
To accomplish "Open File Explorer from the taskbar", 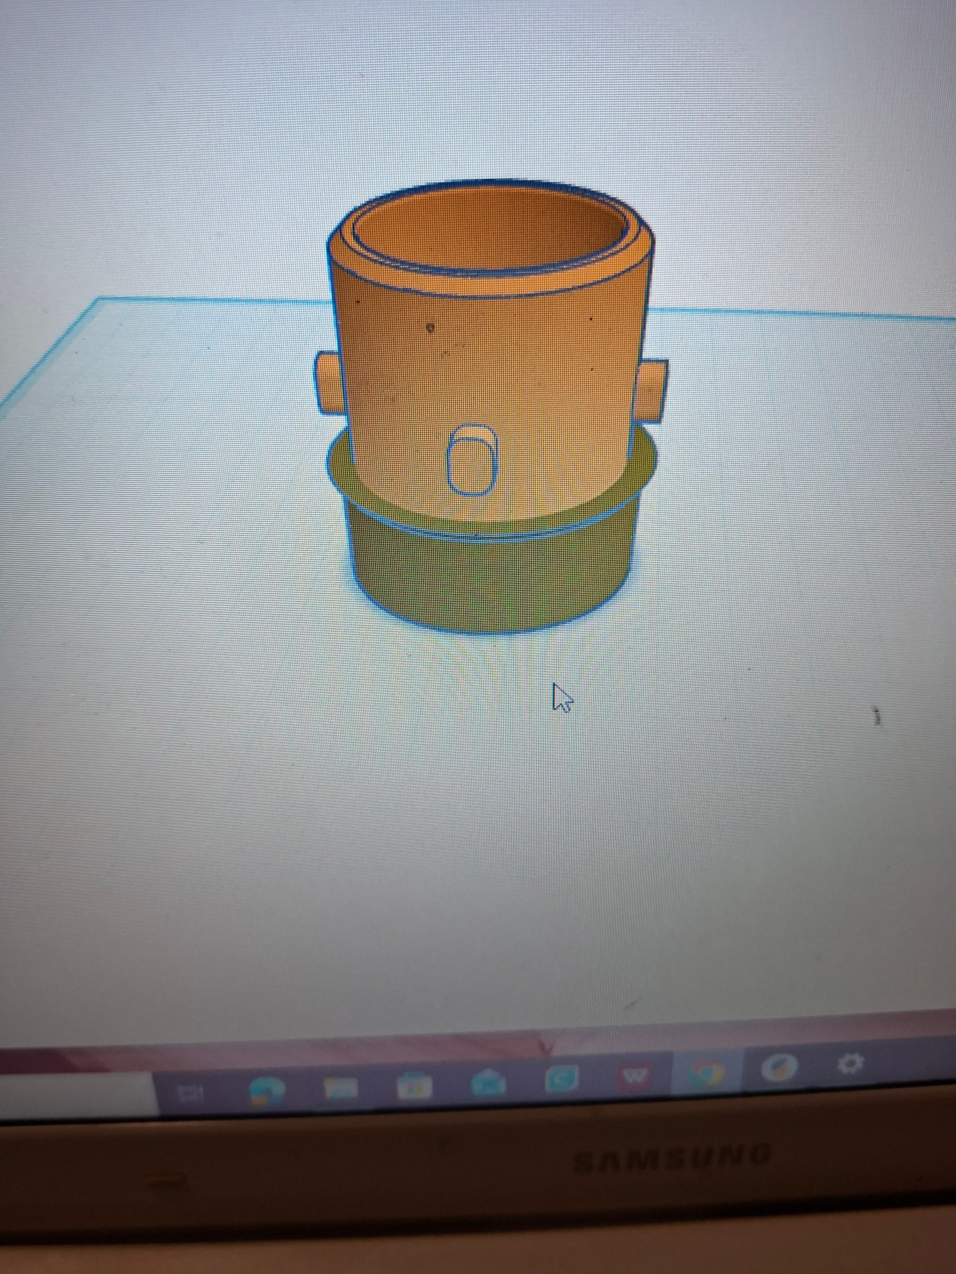I will pyautogui.click(x=341, y=1088).
